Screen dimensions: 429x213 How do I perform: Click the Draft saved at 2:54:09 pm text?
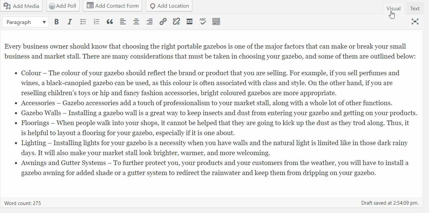click(x=390, y=203)
